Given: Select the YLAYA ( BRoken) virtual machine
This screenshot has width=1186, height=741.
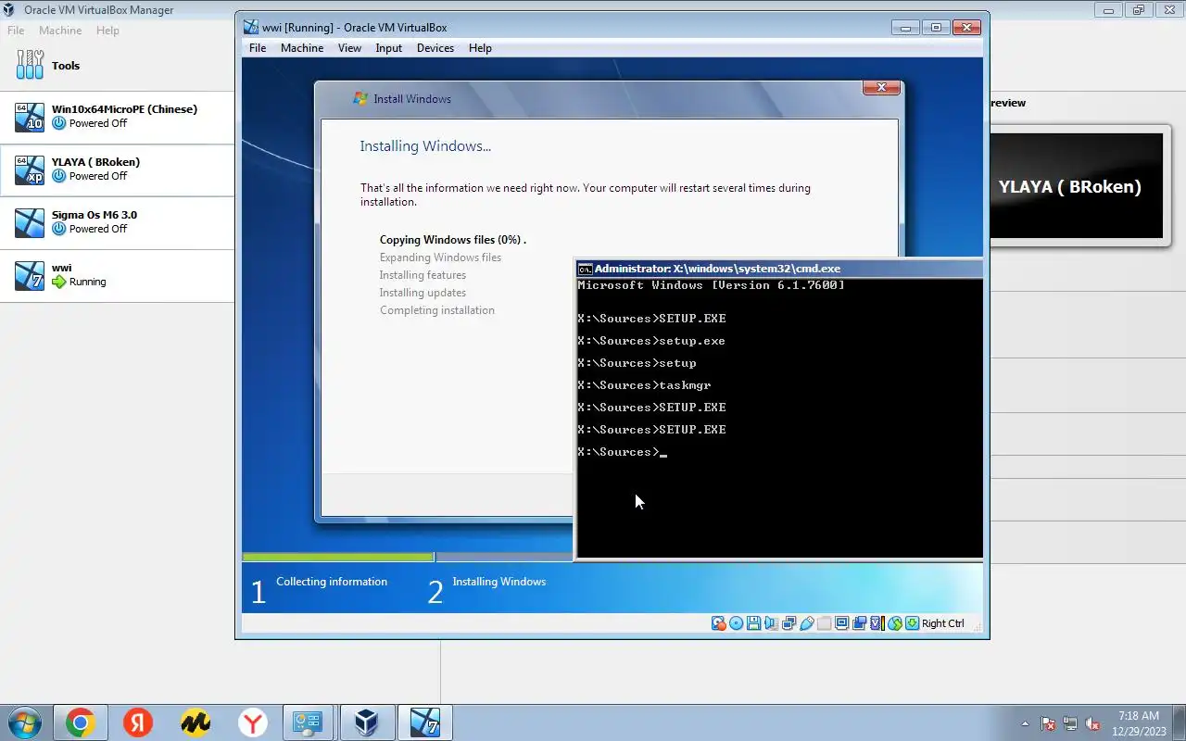Looking at the screenshot, I should coord(117,170).
